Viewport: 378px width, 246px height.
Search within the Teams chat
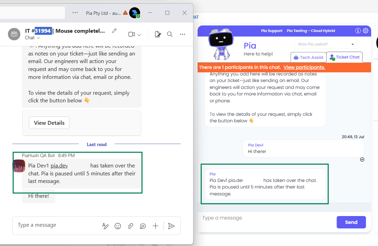coord(170,34)
